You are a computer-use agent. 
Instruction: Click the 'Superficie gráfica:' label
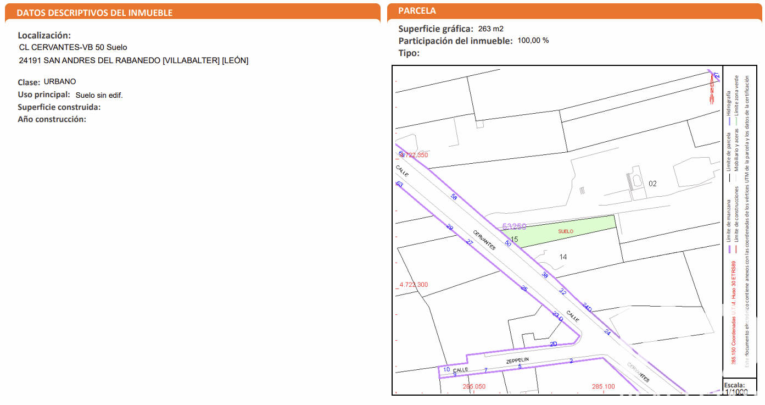point(435,29)
